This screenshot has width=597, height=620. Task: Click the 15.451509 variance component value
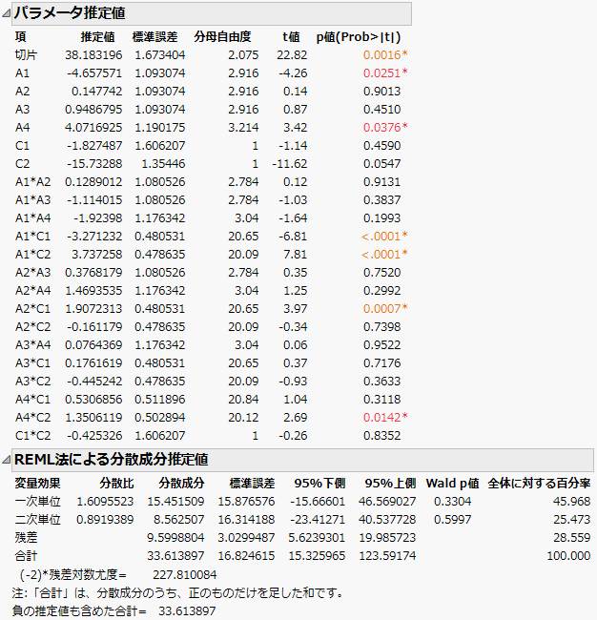pos(175,502)
